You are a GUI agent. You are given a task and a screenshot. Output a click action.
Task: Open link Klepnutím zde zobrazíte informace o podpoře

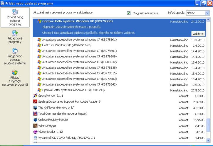tap(72, 27)
